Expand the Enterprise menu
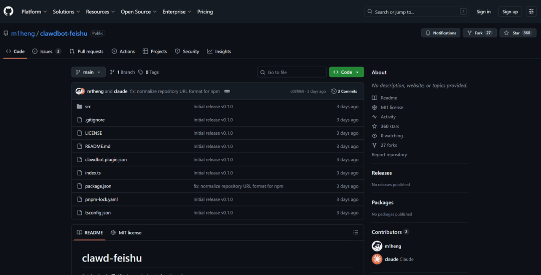 (177, 12)
